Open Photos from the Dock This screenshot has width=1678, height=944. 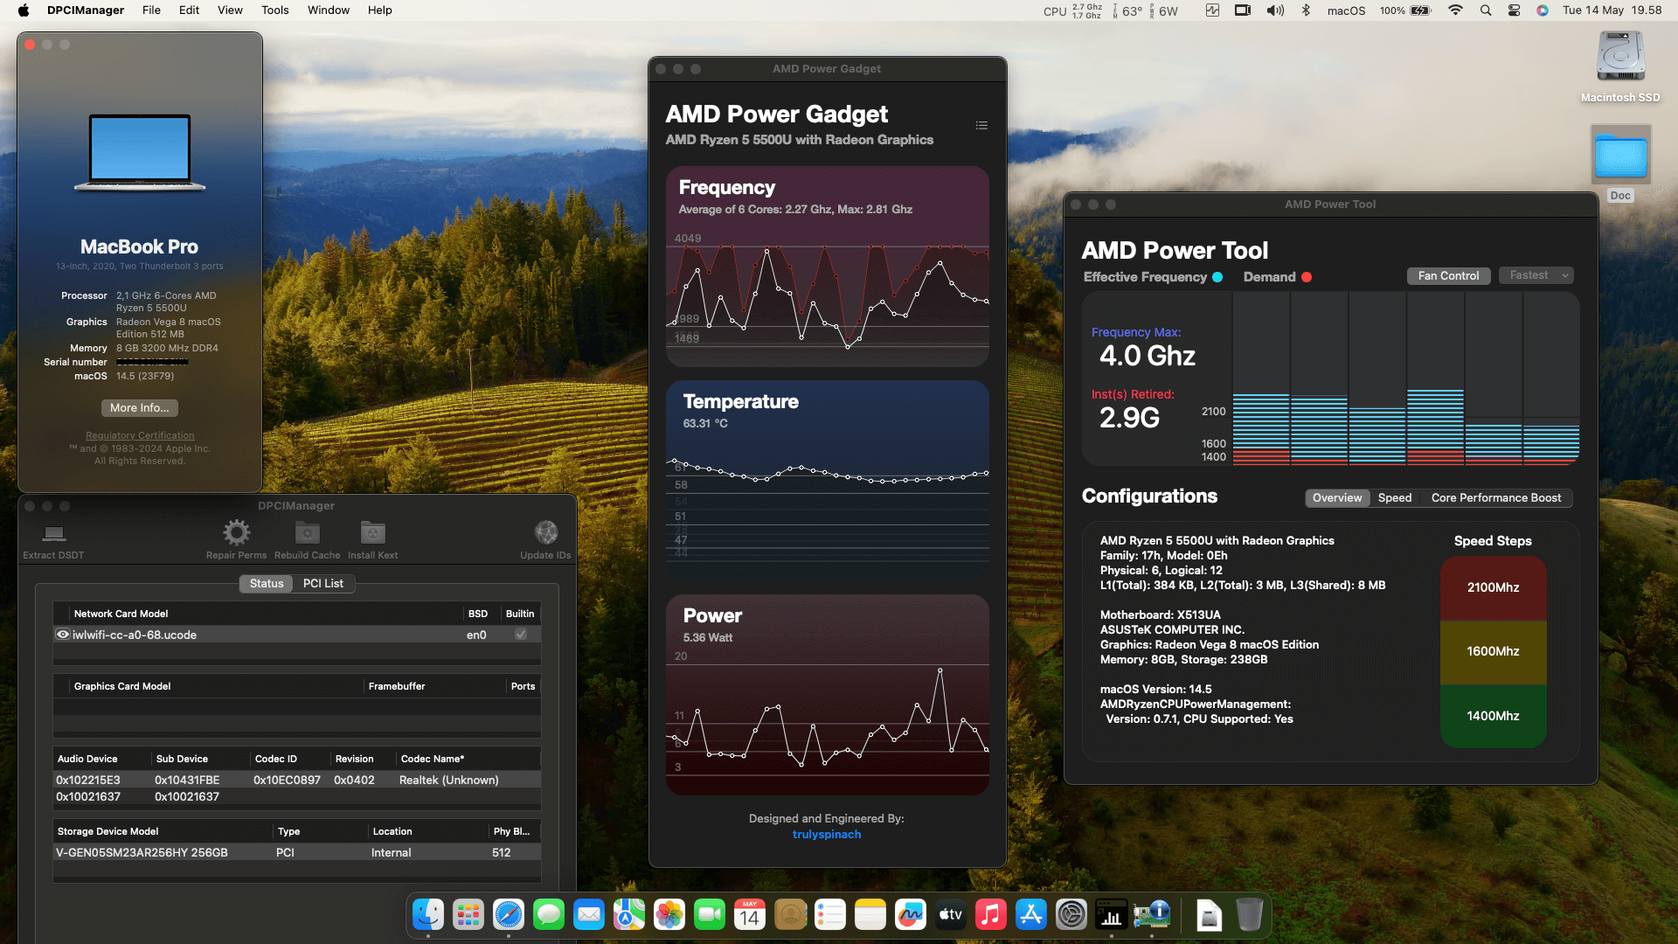[669, 915]
